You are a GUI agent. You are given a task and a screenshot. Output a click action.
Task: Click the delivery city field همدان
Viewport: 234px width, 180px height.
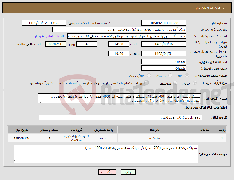tap(163, 68)
